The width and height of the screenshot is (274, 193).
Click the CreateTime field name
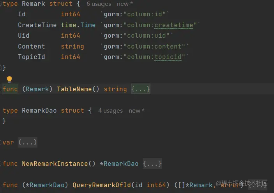pos(37,25)
